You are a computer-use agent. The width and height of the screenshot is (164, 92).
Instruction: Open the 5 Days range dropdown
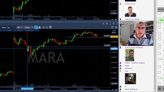pyautogui.click(x=29, y=27)
